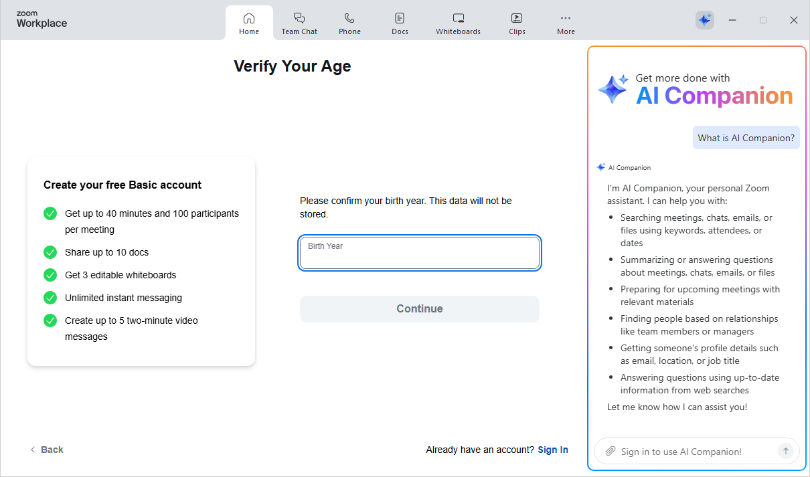Image resolution: width=810 pixels, height=477 pixels.
Task: Click the attachment paperclip icon
Action: click(610, 452)
